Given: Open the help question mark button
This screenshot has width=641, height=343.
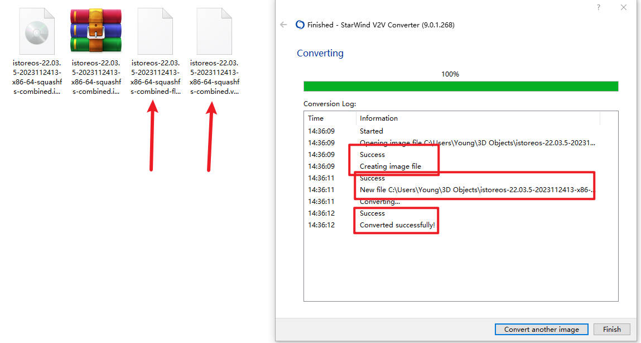Looking at the screenshot, I should coord(599,7).
